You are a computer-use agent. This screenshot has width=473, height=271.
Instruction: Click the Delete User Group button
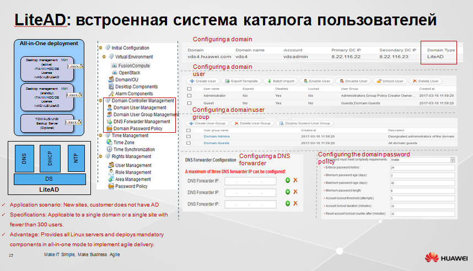(x=252, y=123)
